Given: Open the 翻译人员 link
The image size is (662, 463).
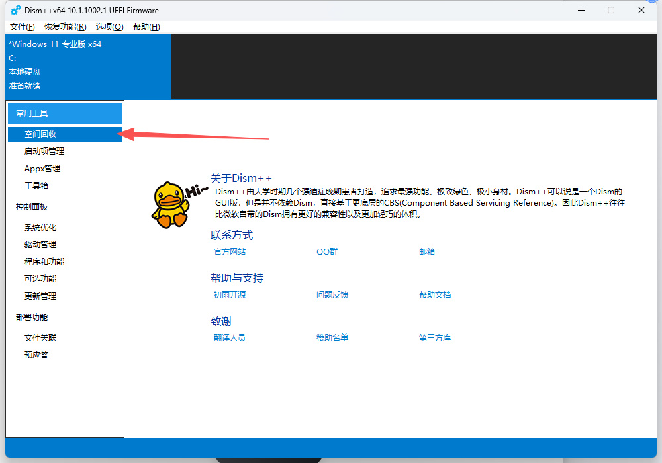Looking at the screenshot, I should click(230, 338).
